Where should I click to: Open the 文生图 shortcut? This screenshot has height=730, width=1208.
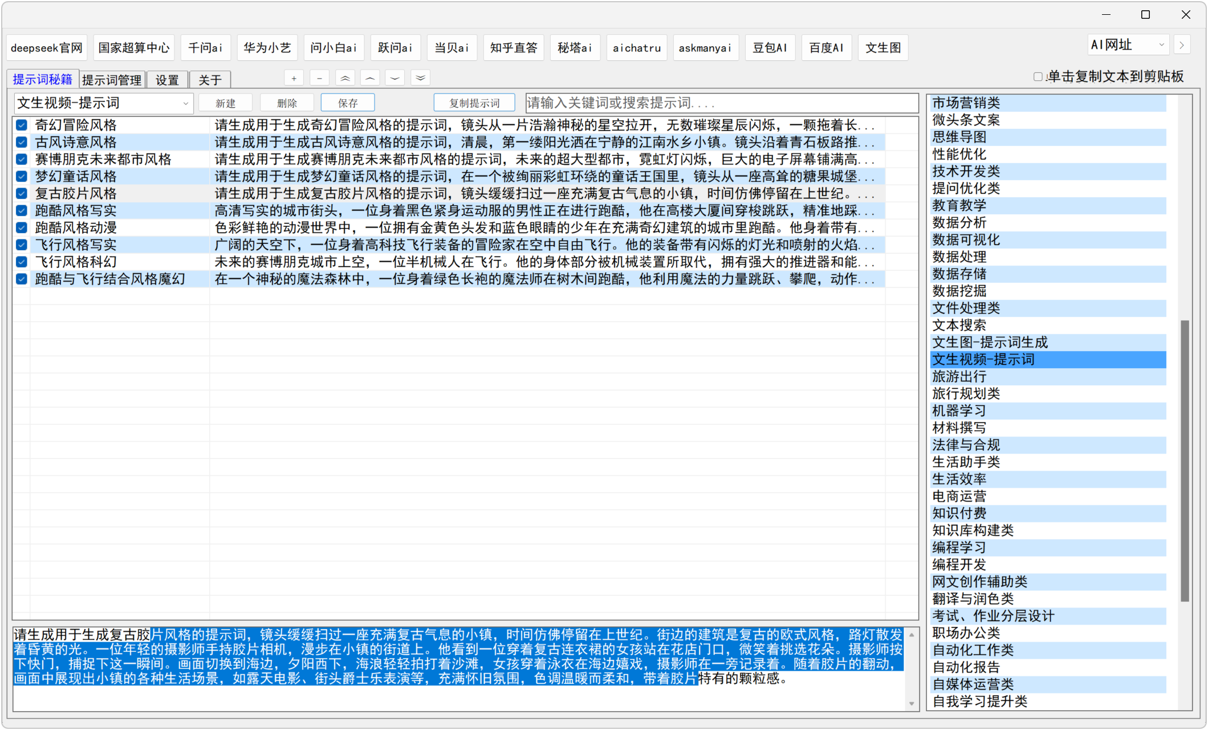883,48
